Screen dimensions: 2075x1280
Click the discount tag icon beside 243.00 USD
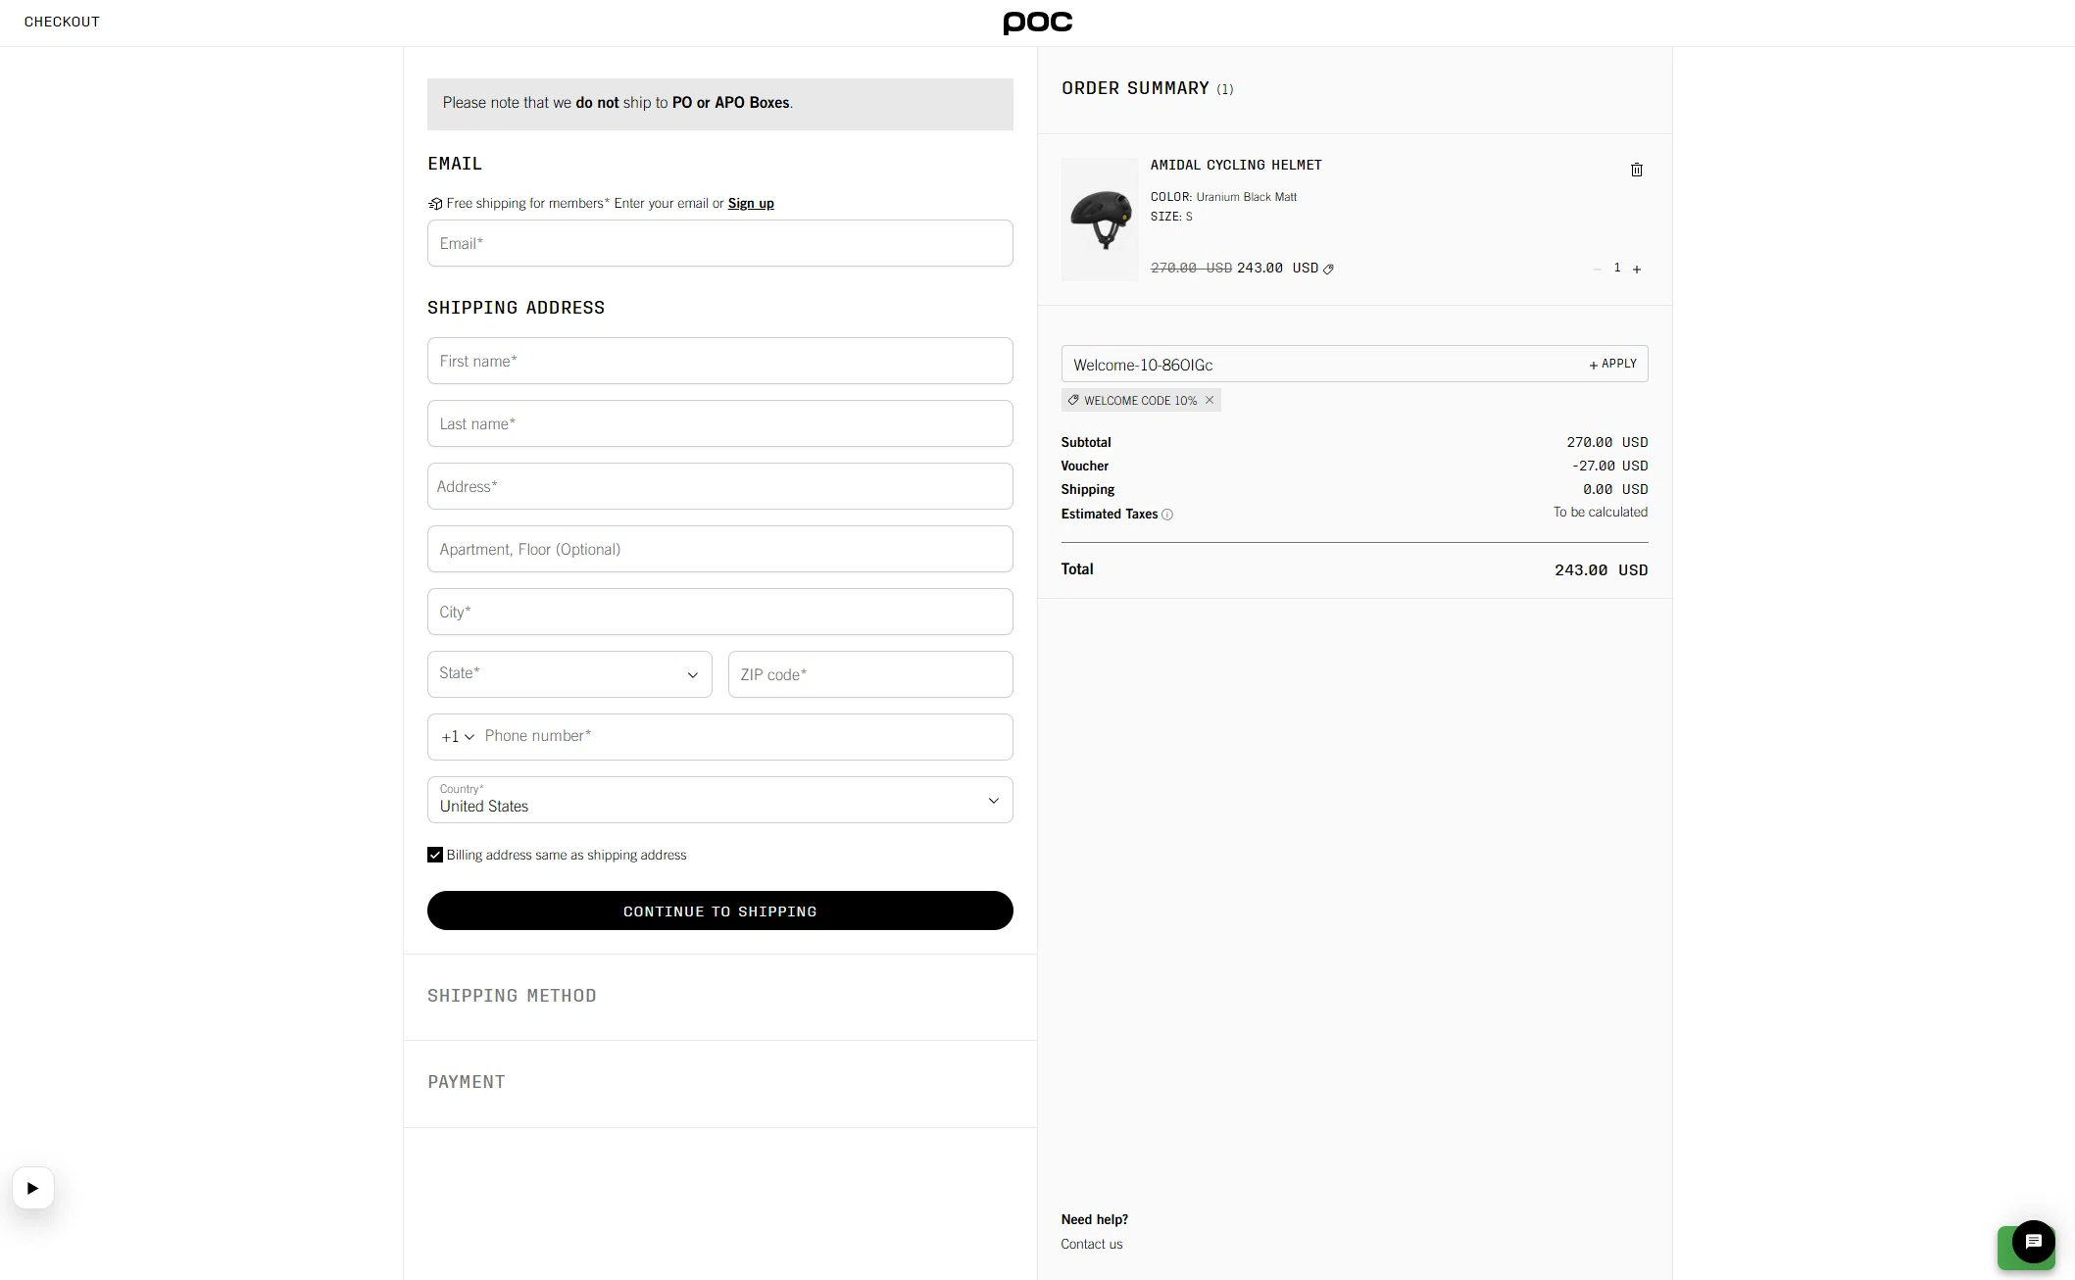[x=1328, y=269]
